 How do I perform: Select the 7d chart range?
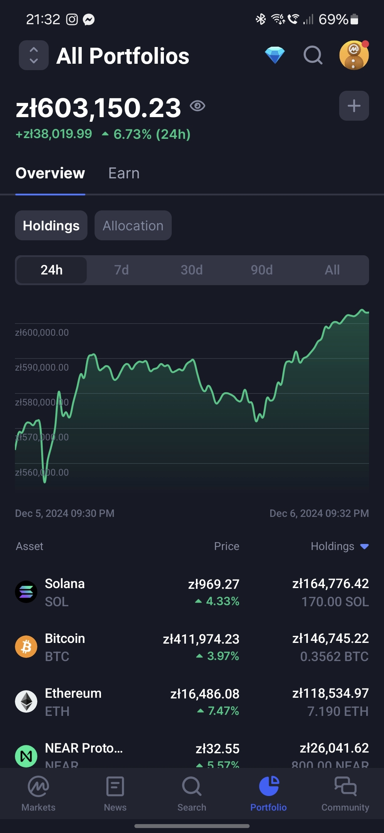coord(122,270)
